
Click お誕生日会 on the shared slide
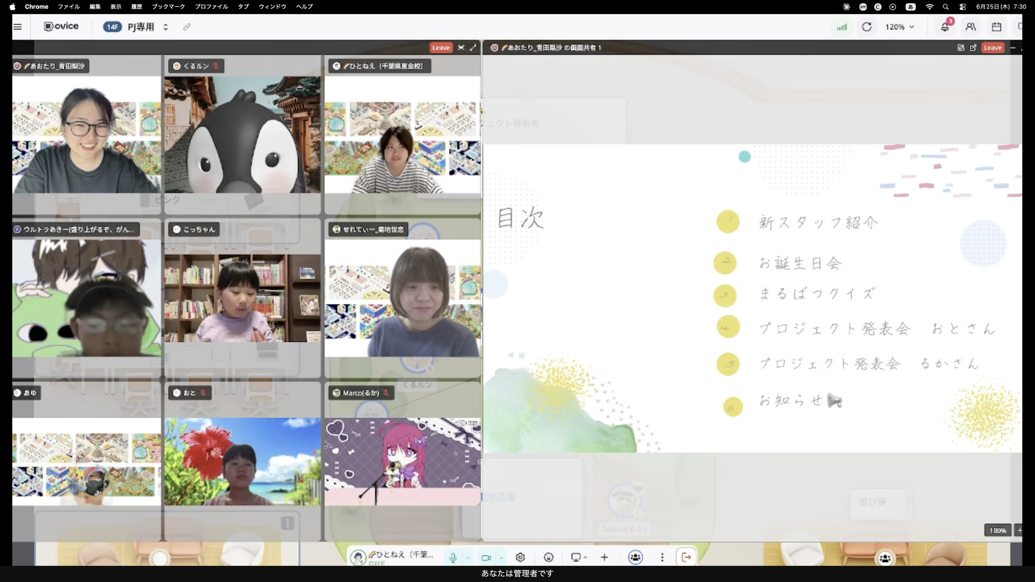pos(801,264)
